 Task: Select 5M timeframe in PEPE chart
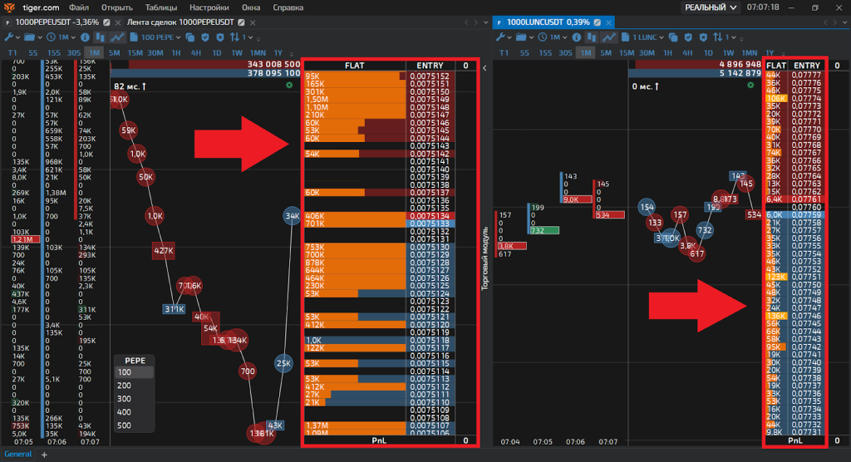(x=114, y=52)
